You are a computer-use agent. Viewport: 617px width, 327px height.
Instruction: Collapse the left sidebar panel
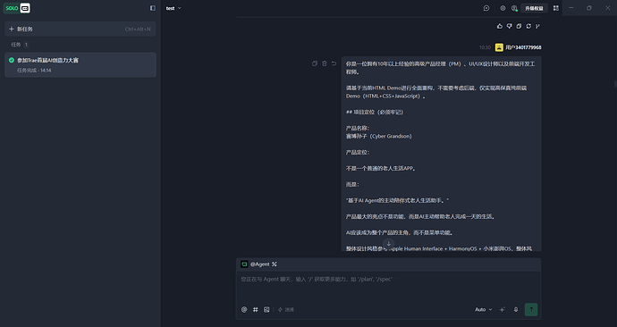[x=153, y=8]
